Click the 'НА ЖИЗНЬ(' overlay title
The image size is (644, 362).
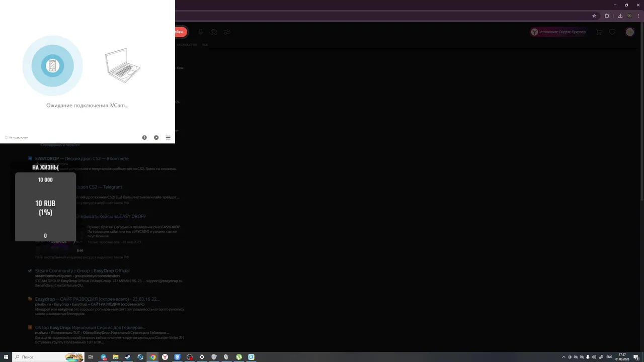45,167
